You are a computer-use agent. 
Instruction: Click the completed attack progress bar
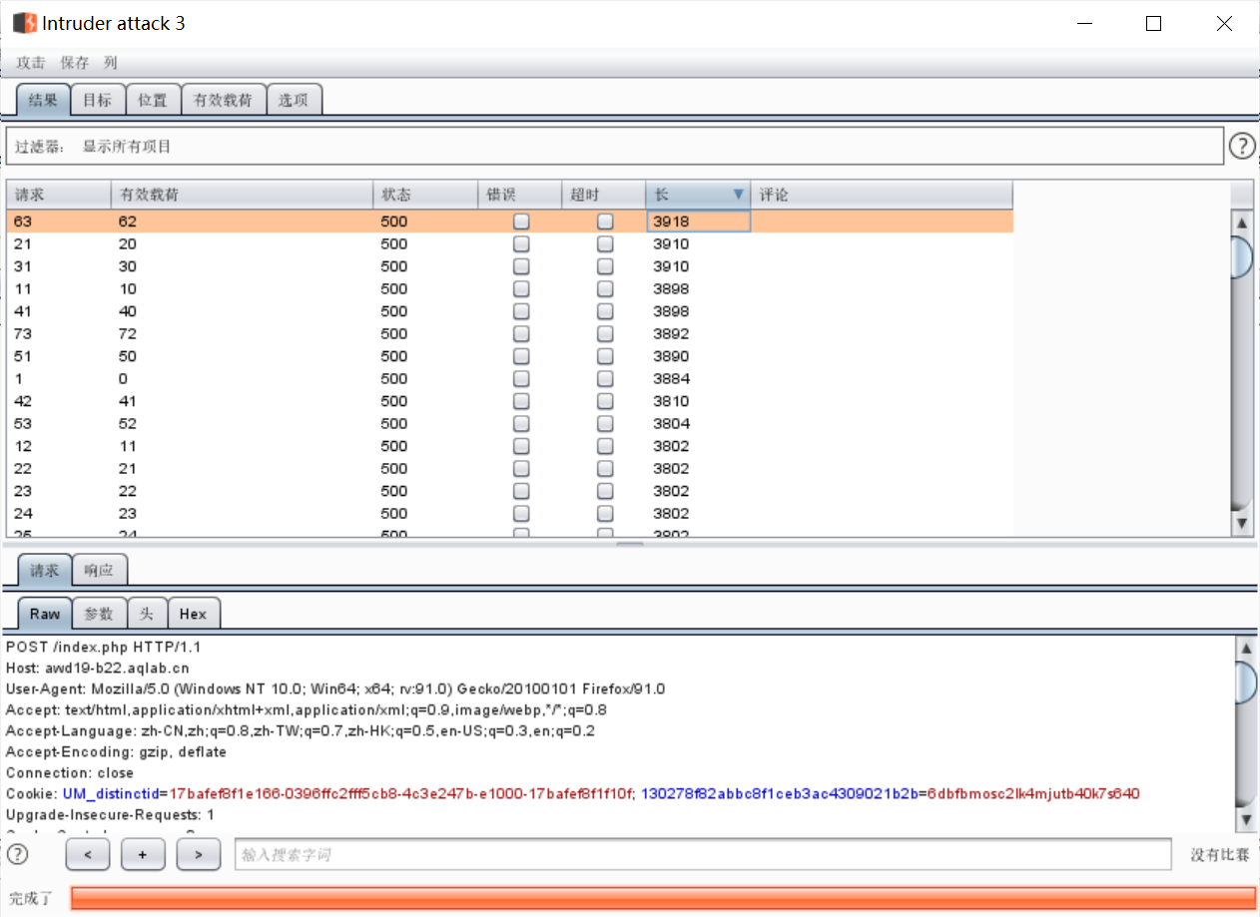tap(663, 898)
